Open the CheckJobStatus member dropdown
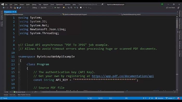Screen dimensions: 182x102 (149, 15)
